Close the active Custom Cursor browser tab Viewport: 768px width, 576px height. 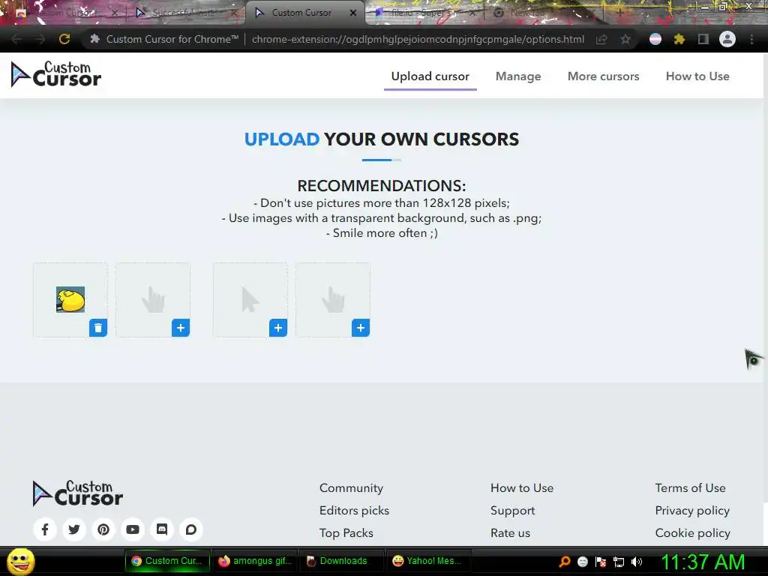coord(353,13)
